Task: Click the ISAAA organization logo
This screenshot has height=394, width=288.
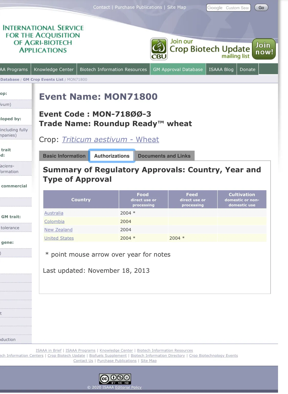Action: pyautogui.click(x=43, y=39)
